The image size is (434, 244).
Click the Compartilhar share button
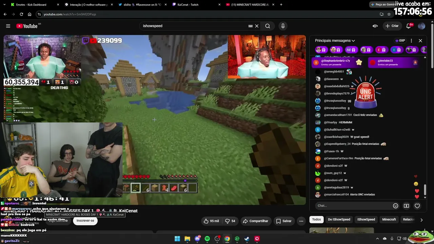pos(256,221)
